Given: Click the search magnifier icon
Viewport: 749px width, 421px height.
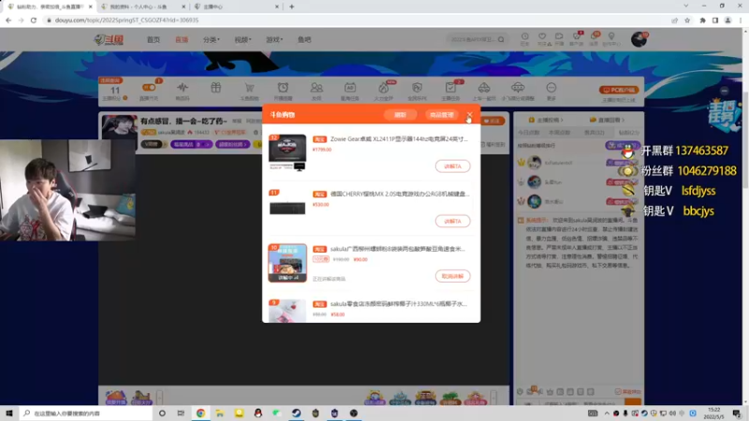Looking at the screenshot, I should (501, 39).
